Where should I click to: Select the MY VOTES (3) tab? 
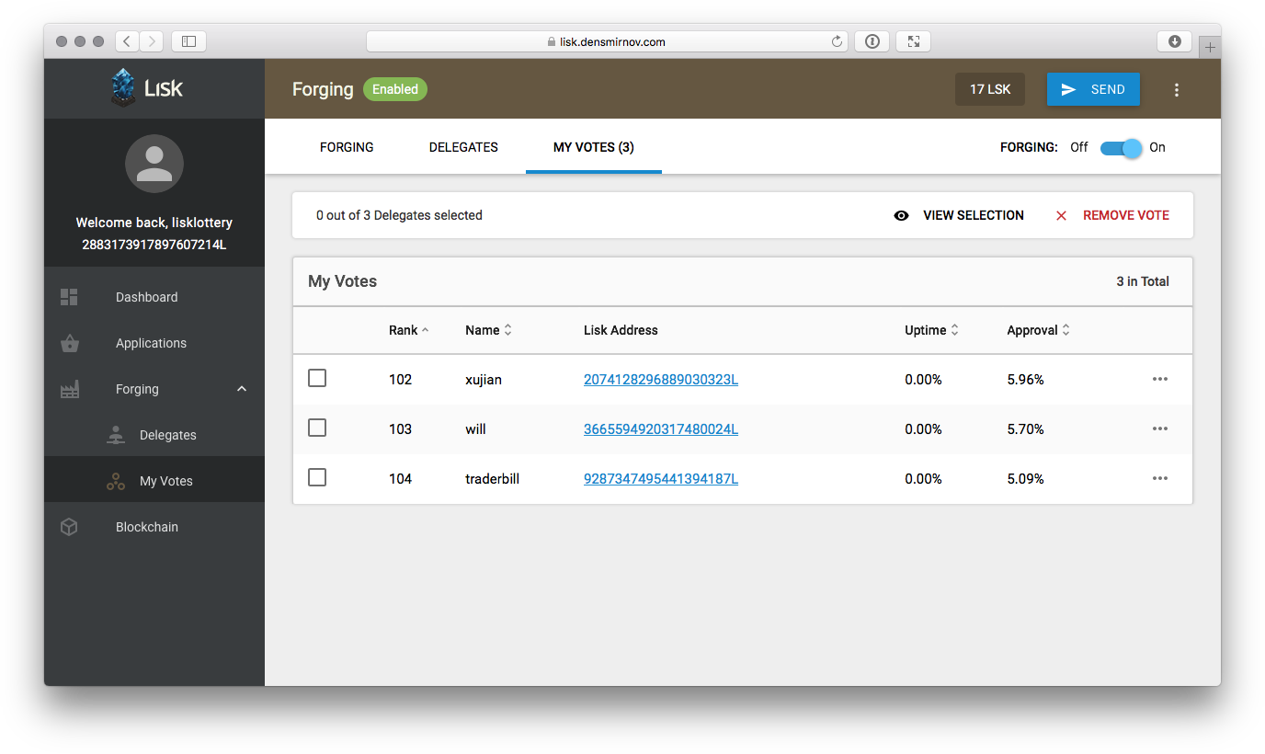coord(594,147)
